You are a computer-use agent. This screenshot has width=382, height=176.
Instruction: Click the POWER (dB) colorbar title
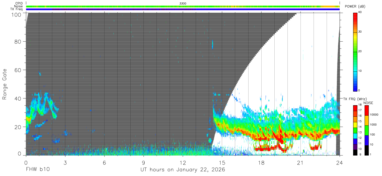pos(355,7)
